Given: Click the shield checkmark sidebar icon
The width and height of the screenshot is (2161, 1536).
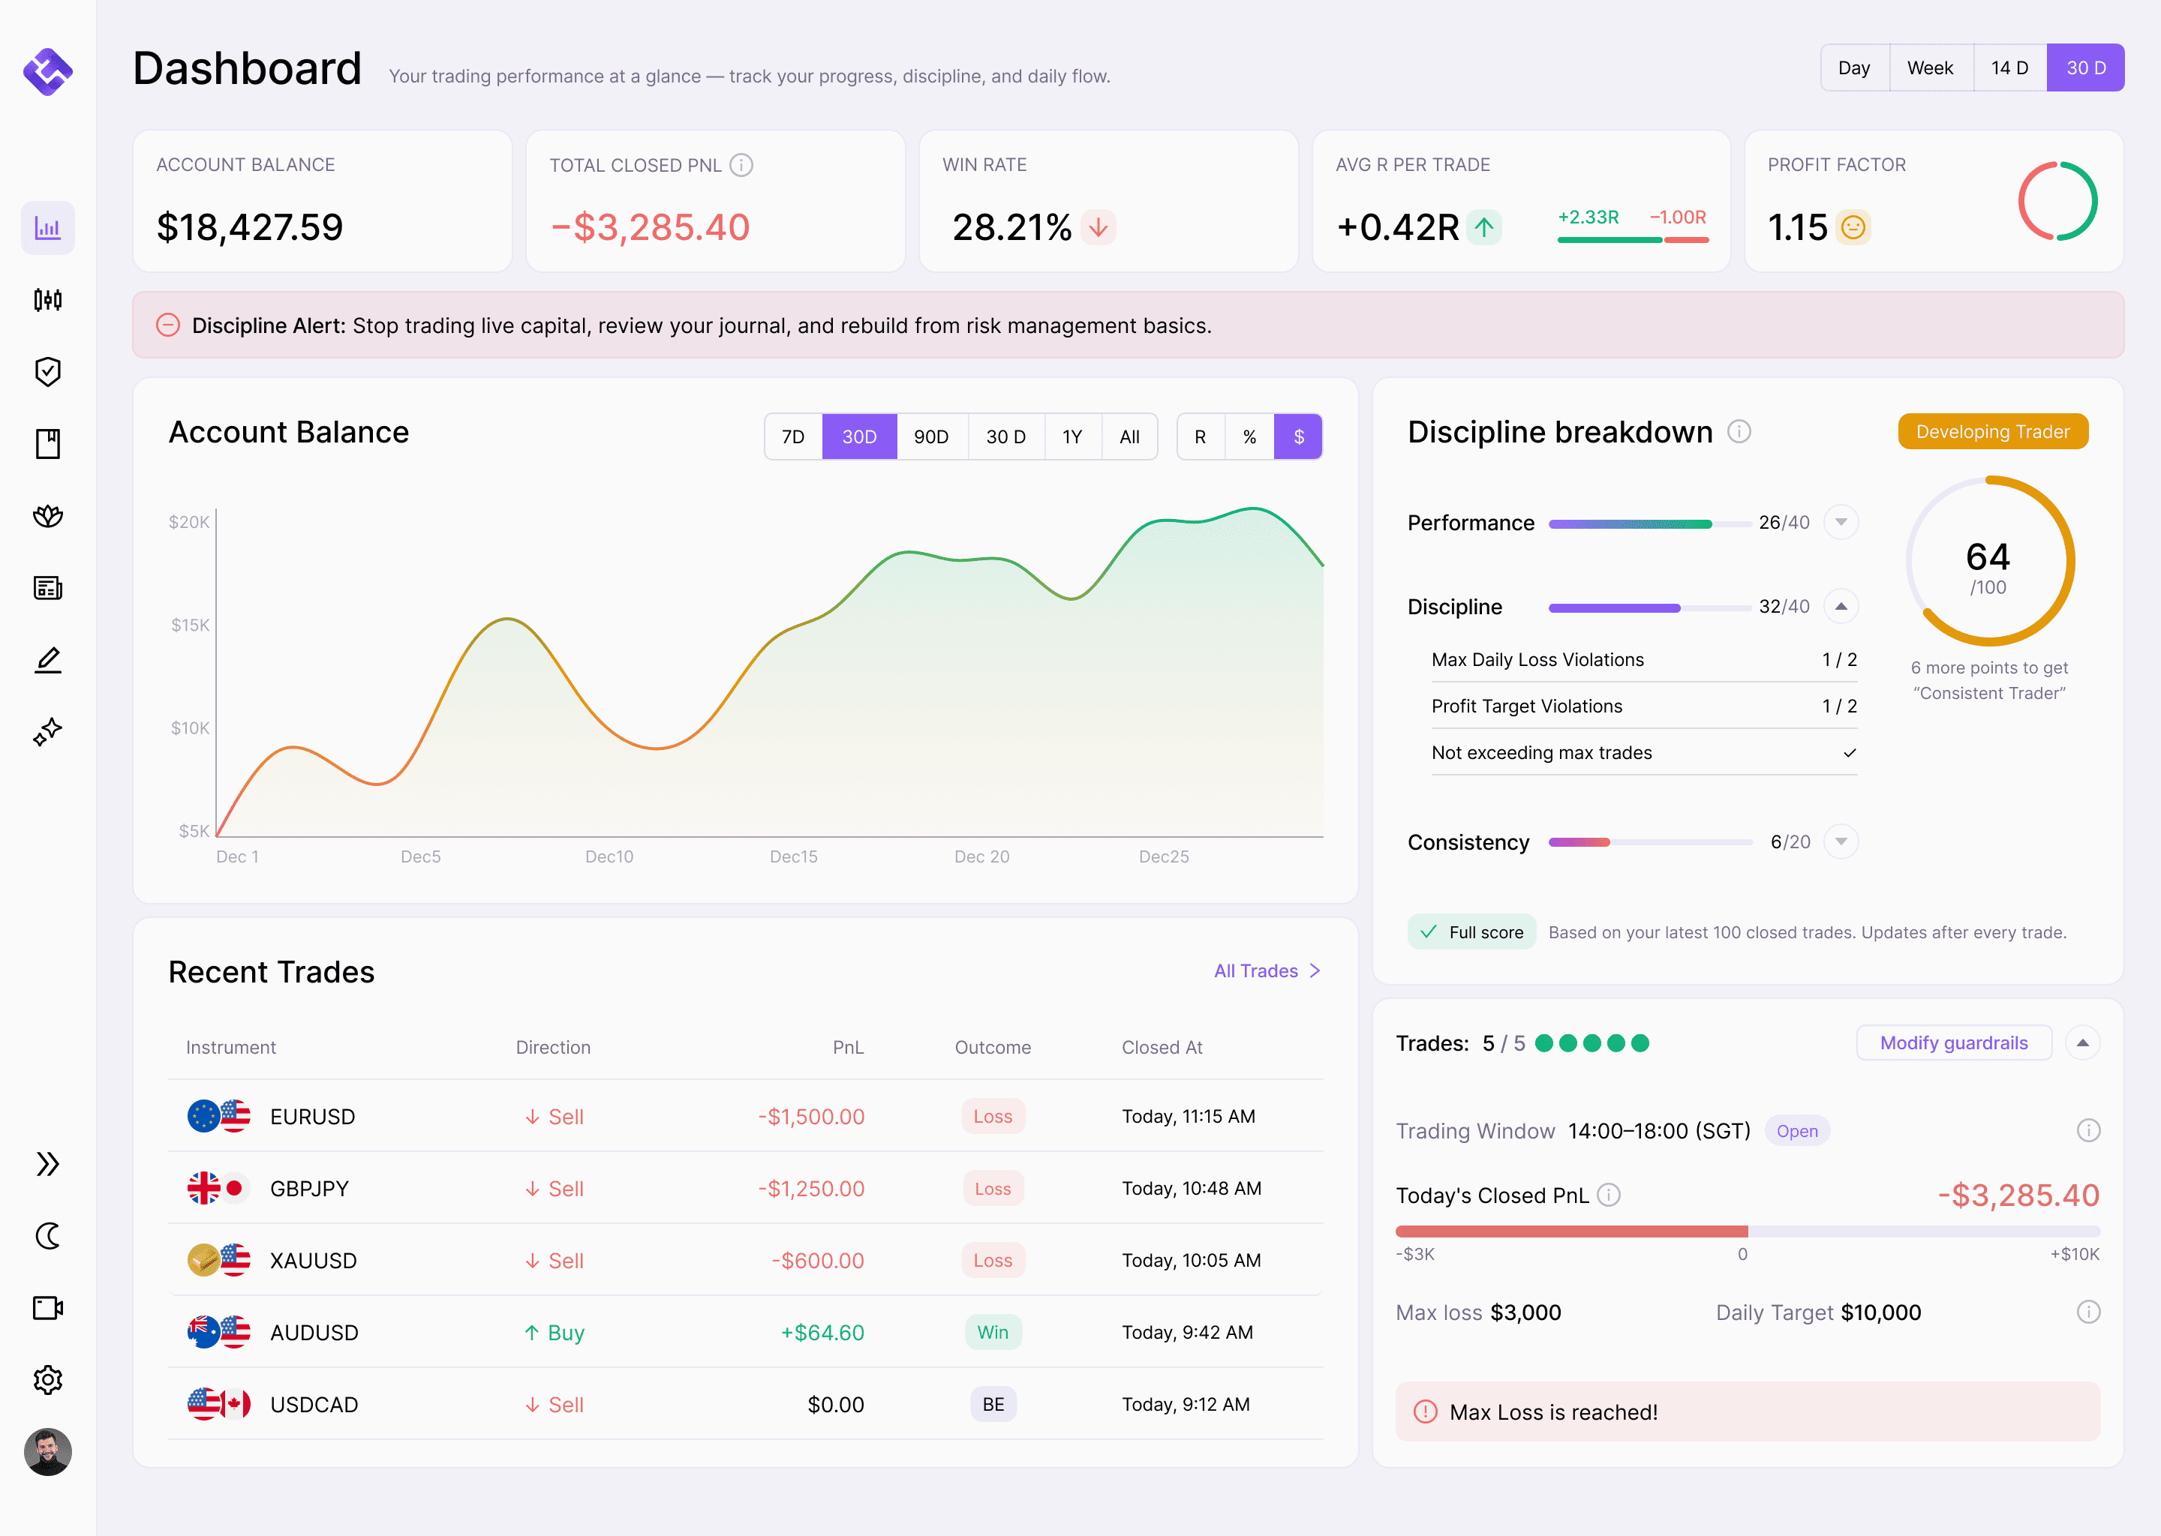Looking at the screenshot, I should click(47, 372).
